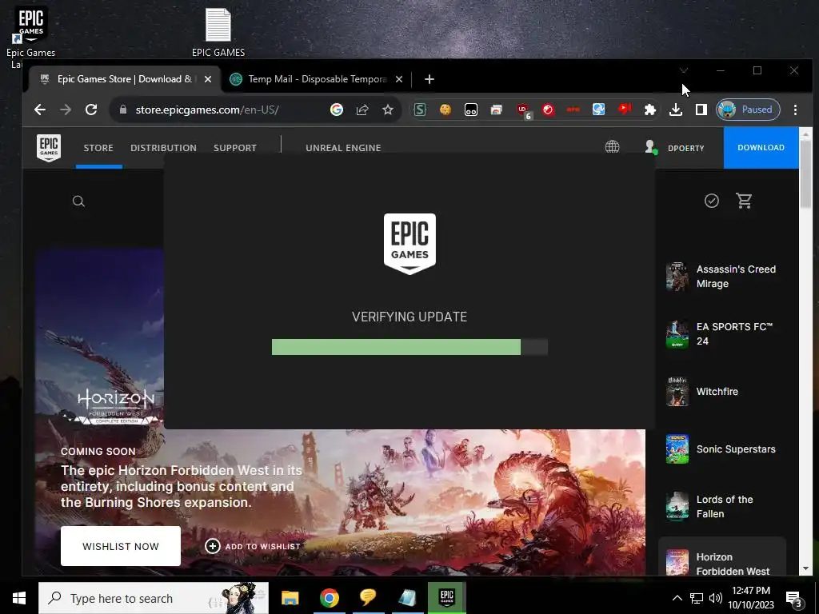This screenshot has width=819, height=614.
Task: Click the scrollbar down arrow
Action: click(x=805, y=568)
